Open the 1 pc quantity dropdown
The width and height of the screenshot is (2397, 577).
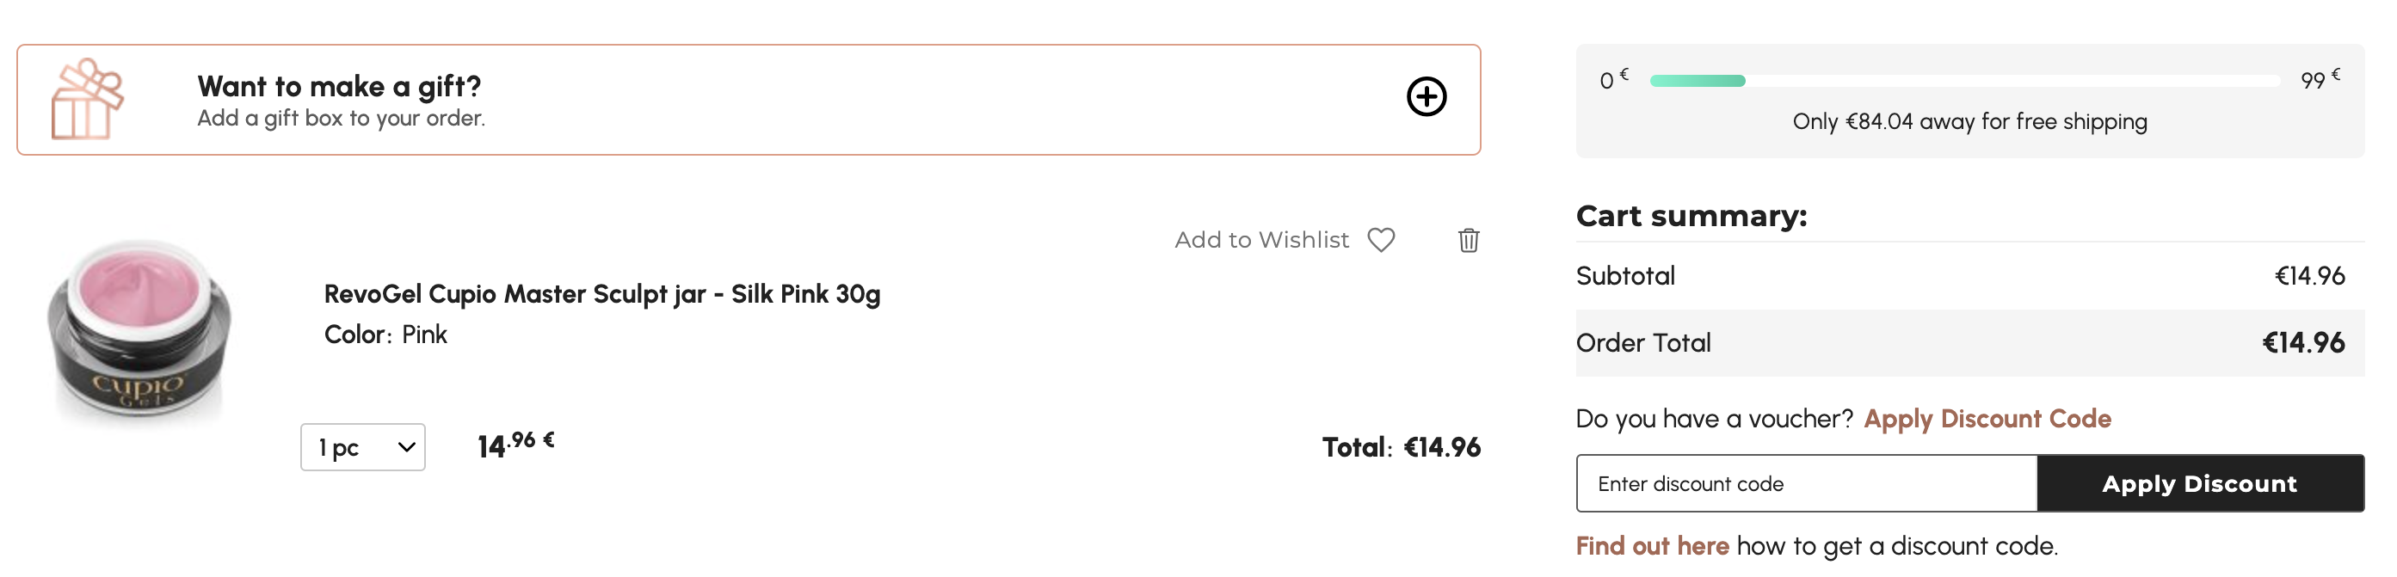pos(363,448)
